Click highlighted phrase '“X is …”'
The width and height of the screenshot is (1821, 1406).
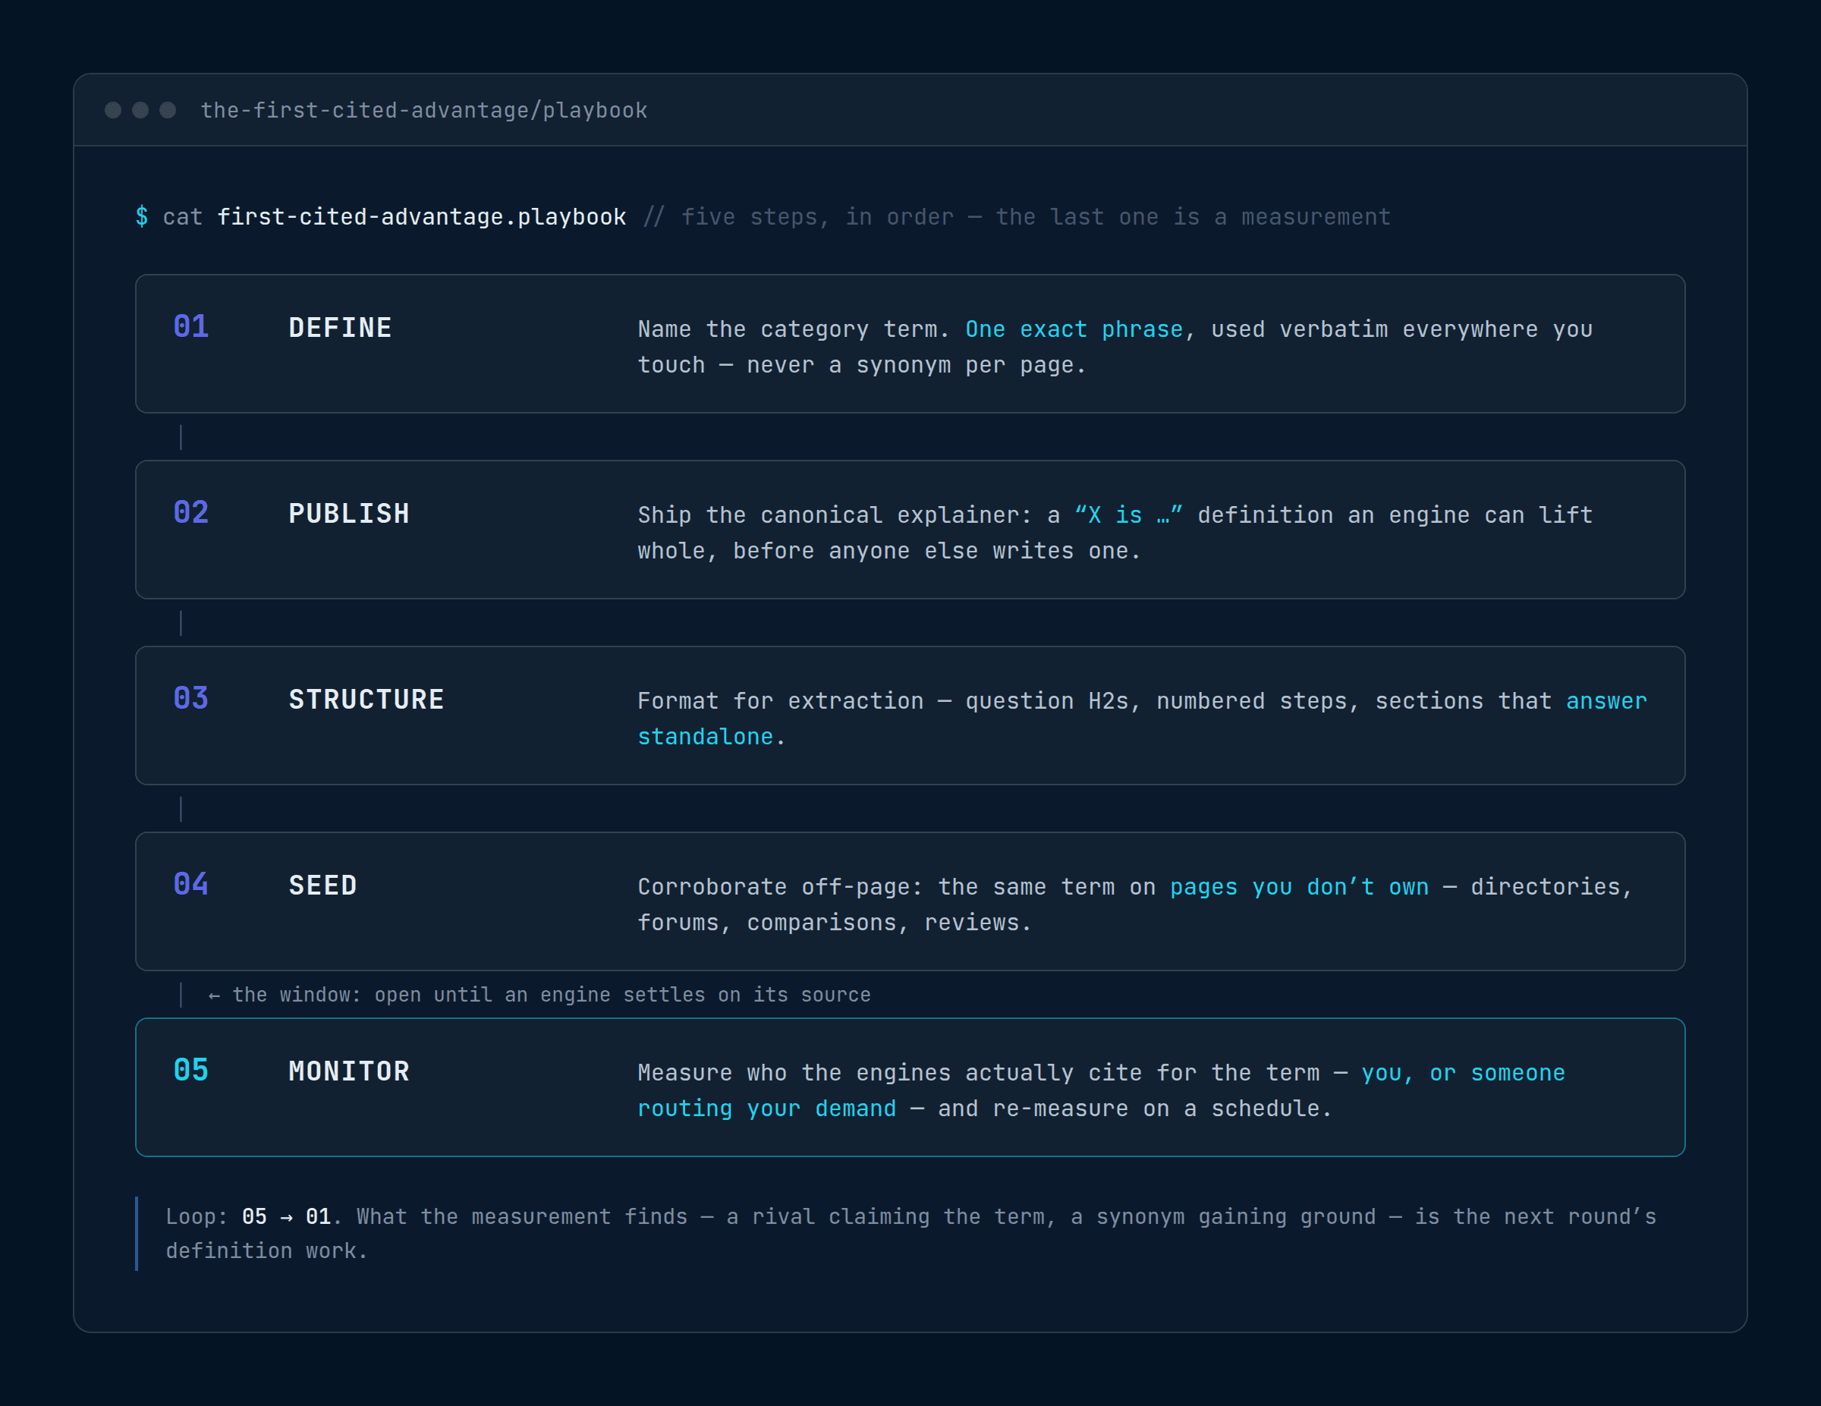[x=1128, y=515]
